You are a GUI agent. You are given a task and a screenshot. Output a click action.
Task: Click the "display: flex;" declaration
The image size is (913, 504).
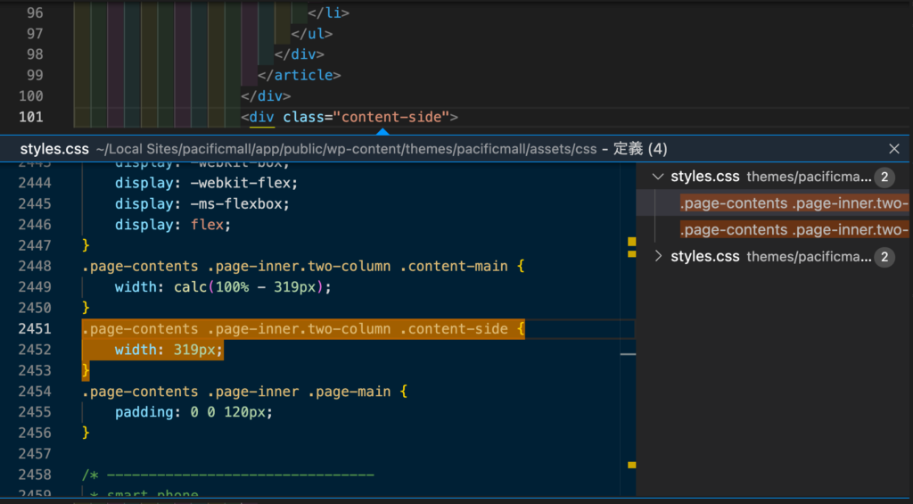pos(173,225)
